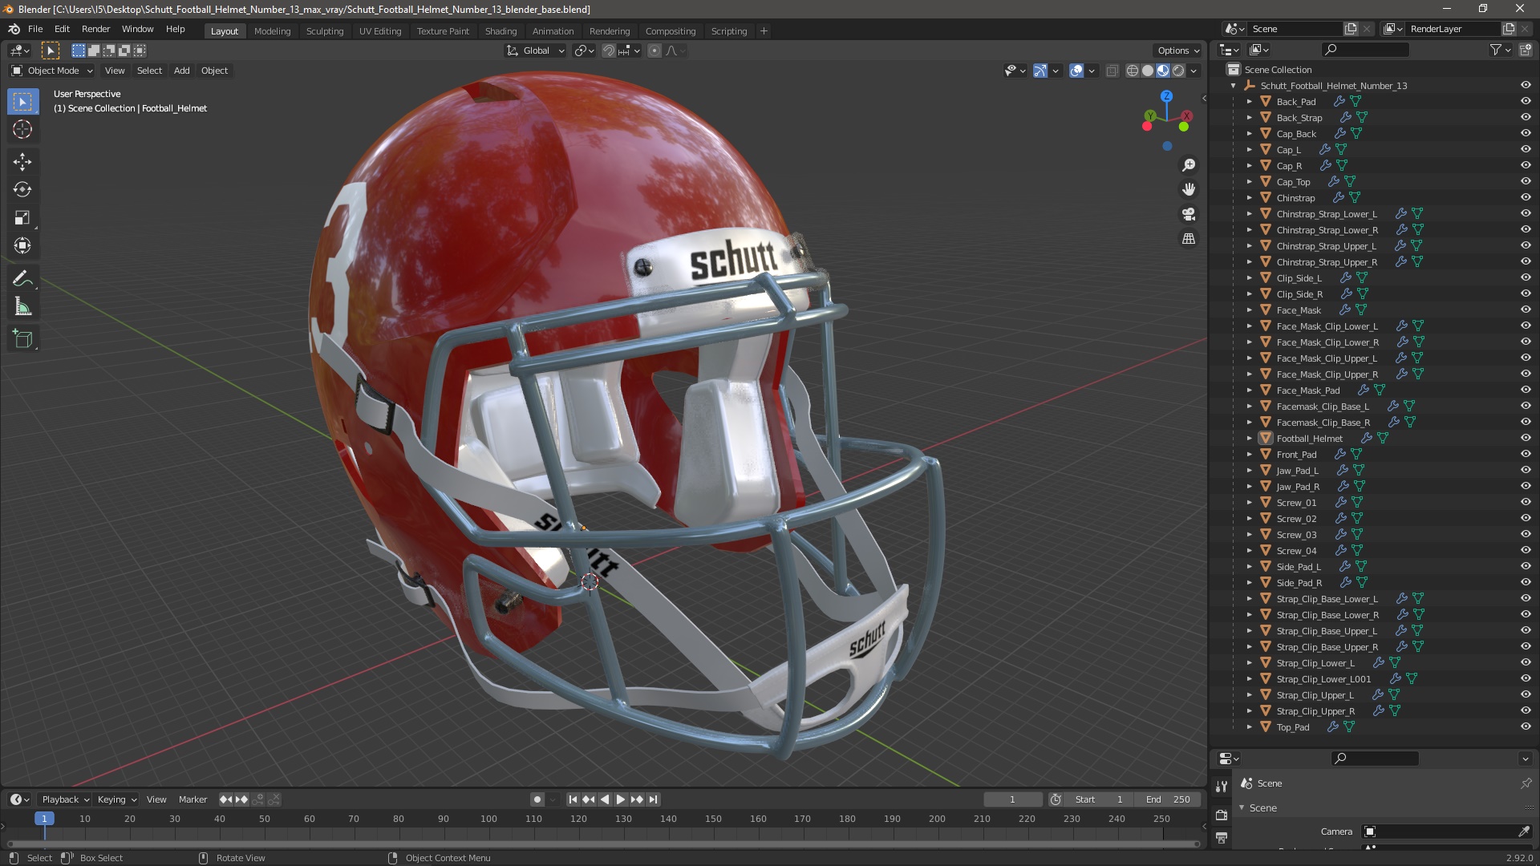The height and width of the screenshot is (866, 1540).
Task: Toggle proportional editing icon in header
Action: click(654, 51)
